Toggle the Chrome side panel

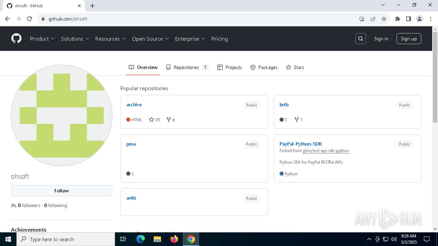coord(408,19)
